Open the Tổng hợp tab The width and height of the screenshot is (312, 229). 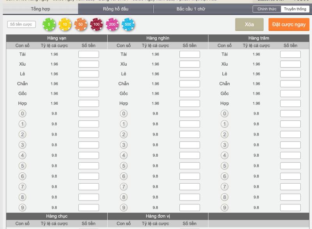pyautogui.click(x=41, y=9)
